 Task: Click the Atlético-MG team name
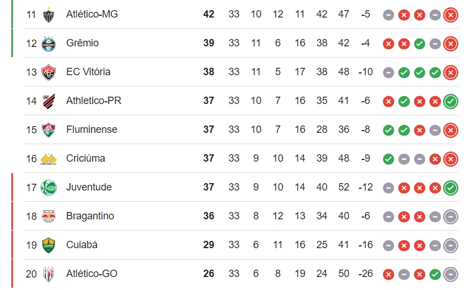pos(92,14)
